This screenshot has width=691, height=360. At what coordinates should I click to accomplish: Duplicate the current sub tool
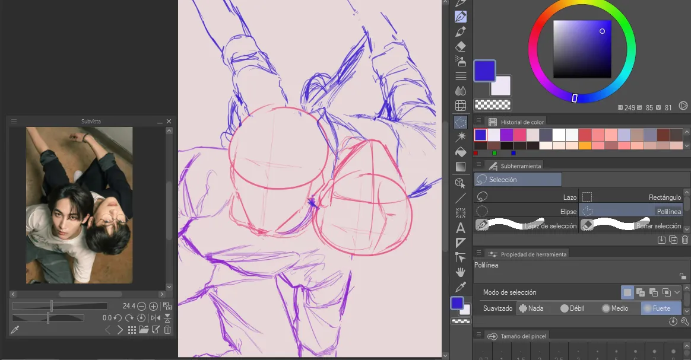(673, 240)
